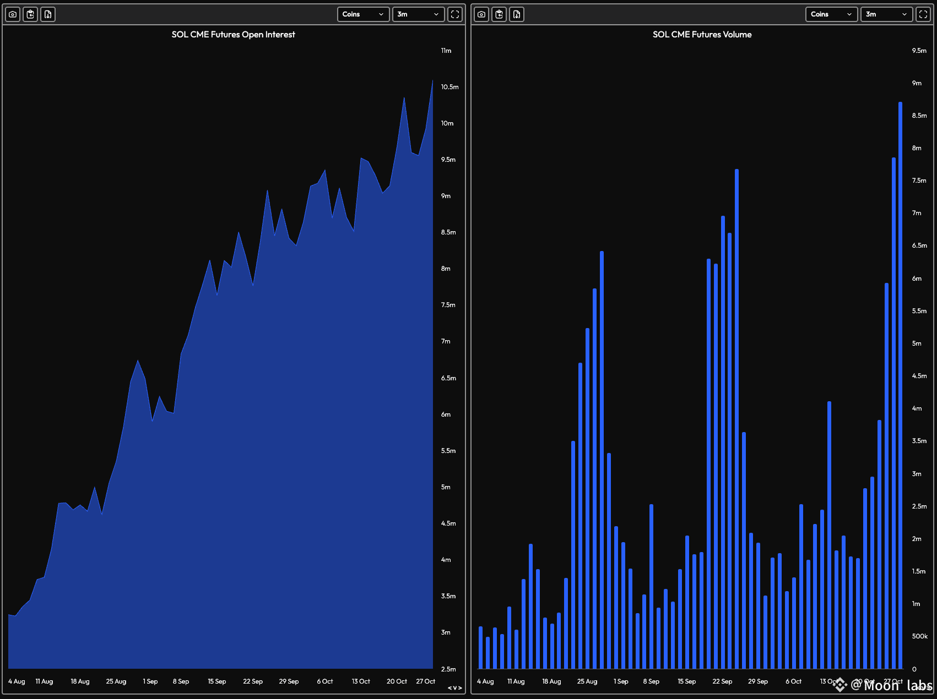Expand the Open Interest chart to fullscreen

455,14
